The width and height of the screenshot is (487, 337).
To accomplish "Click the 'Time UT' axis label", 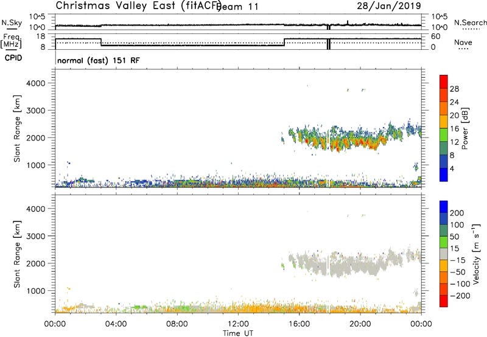I will pyautogui.click(x=238, y=333).
